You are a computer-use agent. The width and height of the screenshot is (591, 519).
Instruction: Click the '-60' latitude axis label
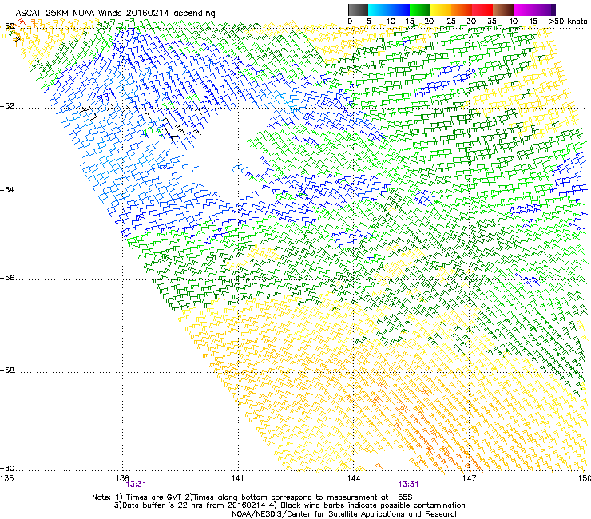pyautogui.click(x=7, y=469)
